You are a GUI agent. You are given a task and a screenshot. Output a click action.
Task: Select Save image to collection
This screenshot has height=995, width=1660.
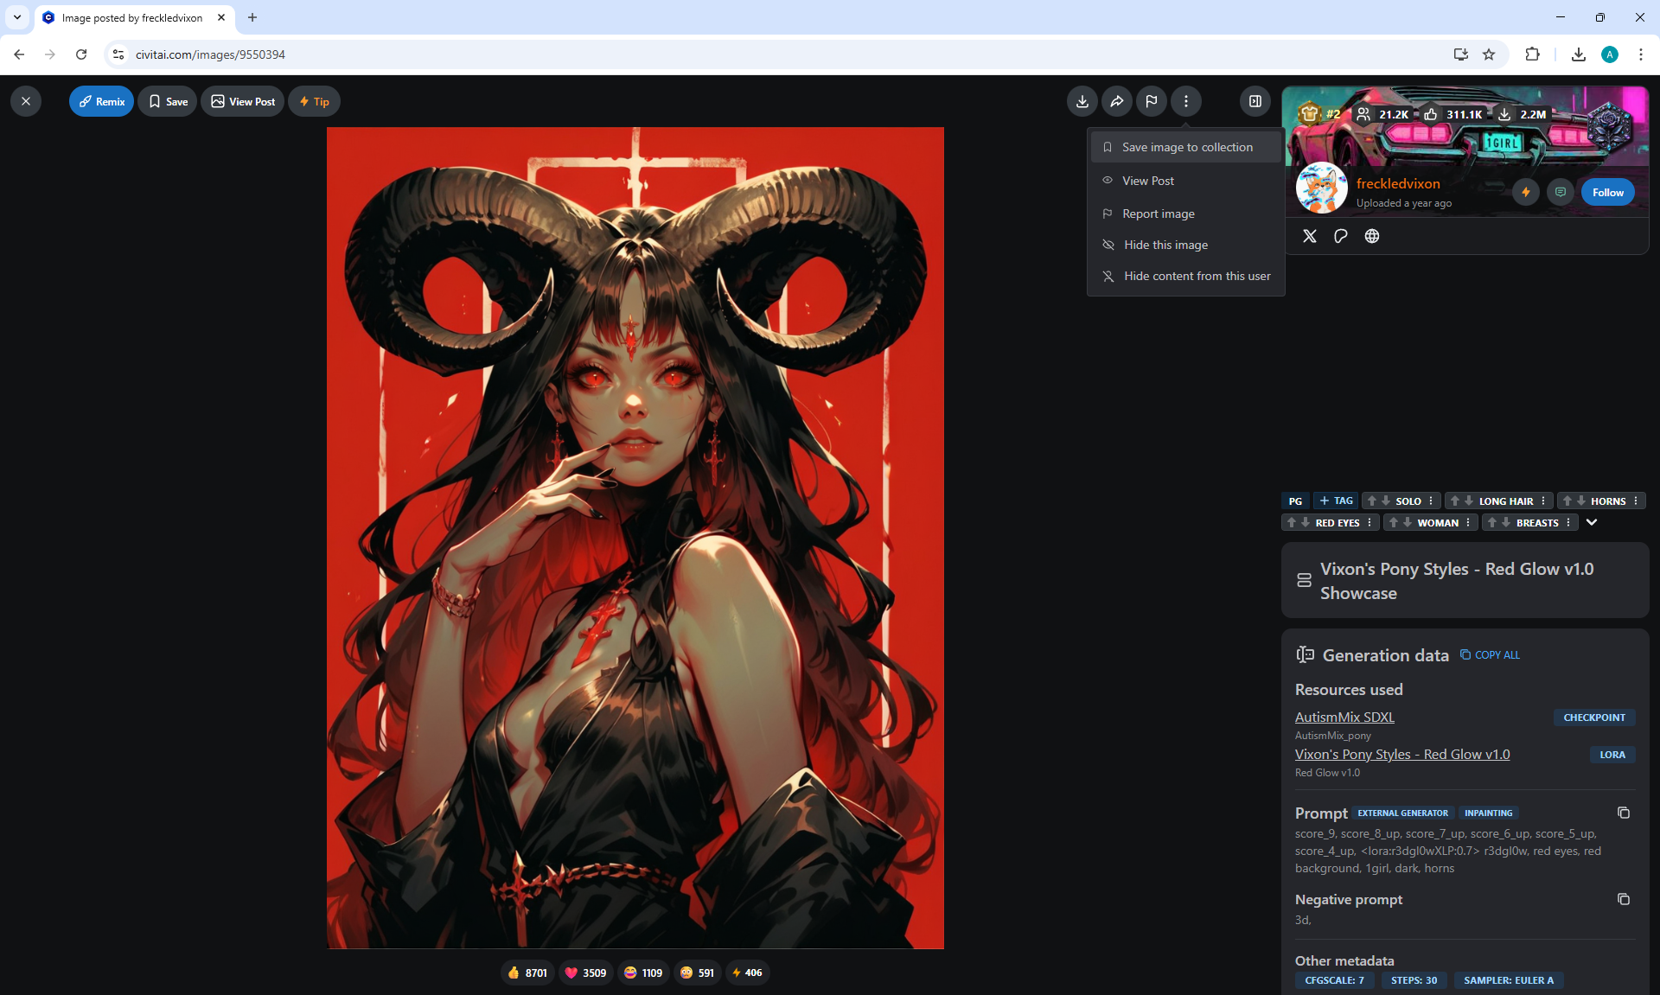coord(1186,147)
